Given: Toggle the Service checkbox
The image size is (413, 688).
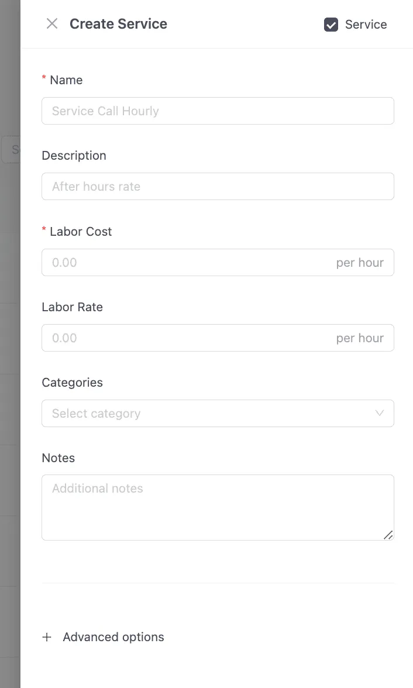Looking at the screenshot, I should pyautogui.click(x=331, y=25).
